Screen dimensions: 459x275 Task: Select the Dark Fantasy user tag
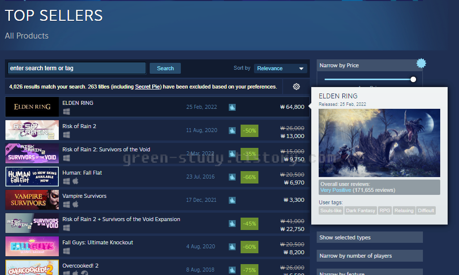tap(360, 211)
